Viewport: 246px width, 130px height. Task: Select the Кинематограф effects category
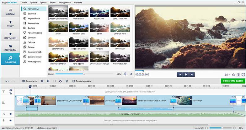coord(34,52)
